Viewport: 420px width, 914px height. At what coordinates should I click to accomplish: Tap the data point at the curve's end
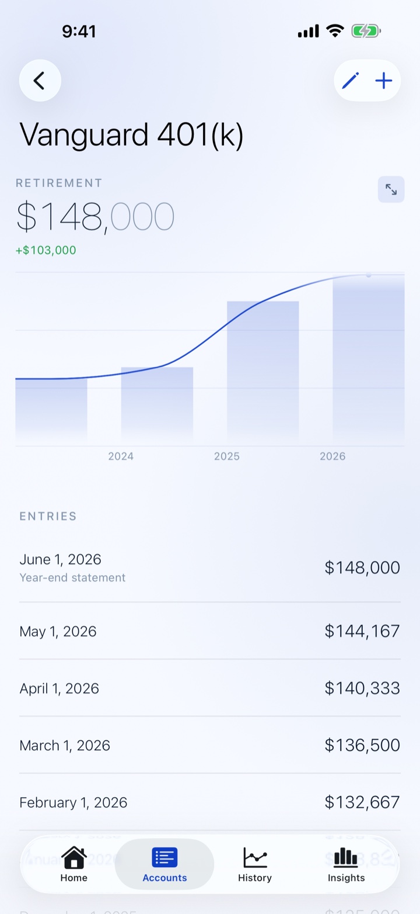coord(368,275)
